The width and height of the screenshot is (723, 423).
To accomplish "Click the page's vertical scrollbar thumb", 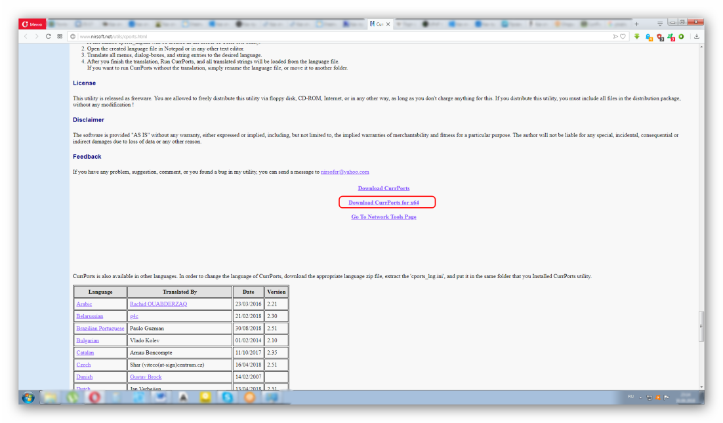I will tap(701, 326).
